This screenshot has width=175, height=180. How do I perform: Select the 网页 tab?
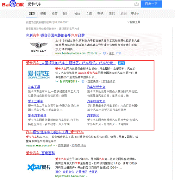tap(32, 14)
